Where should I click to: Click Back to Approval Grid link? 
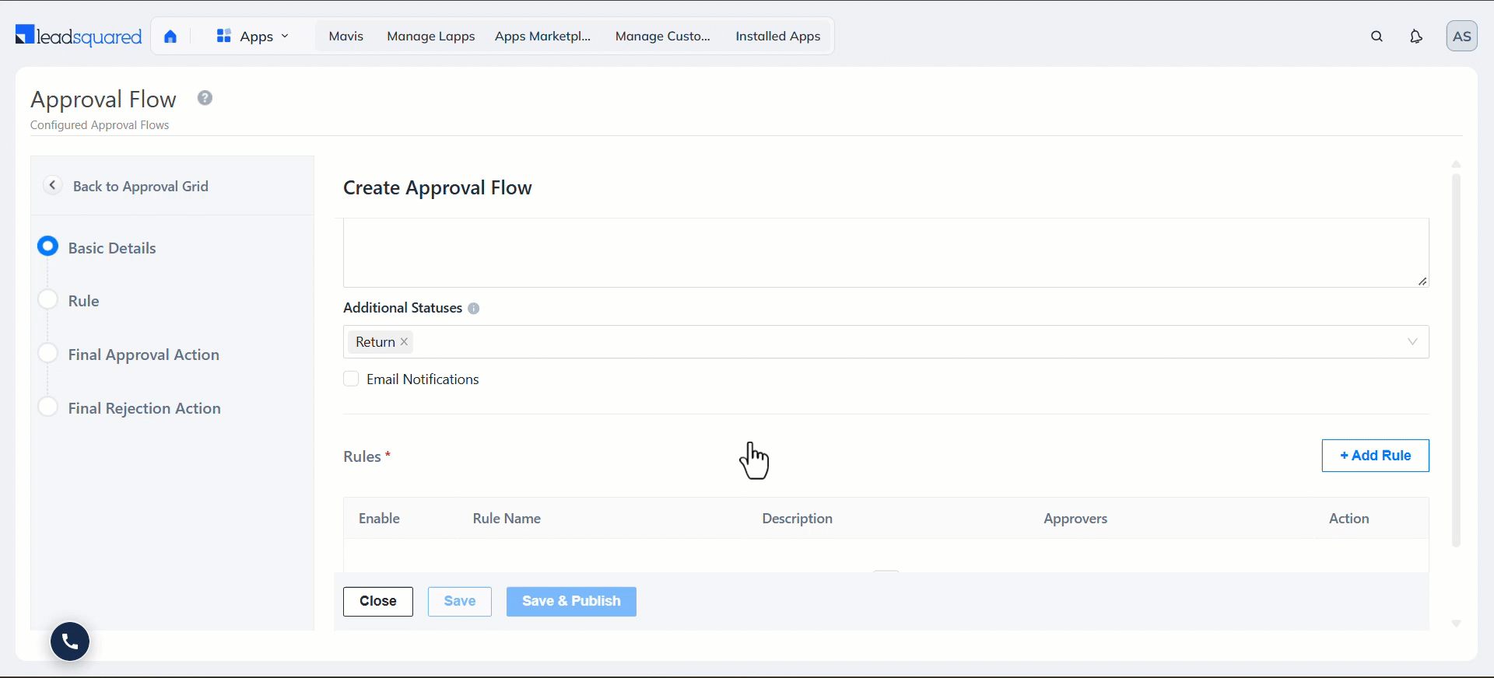click(x=141, y=187)
